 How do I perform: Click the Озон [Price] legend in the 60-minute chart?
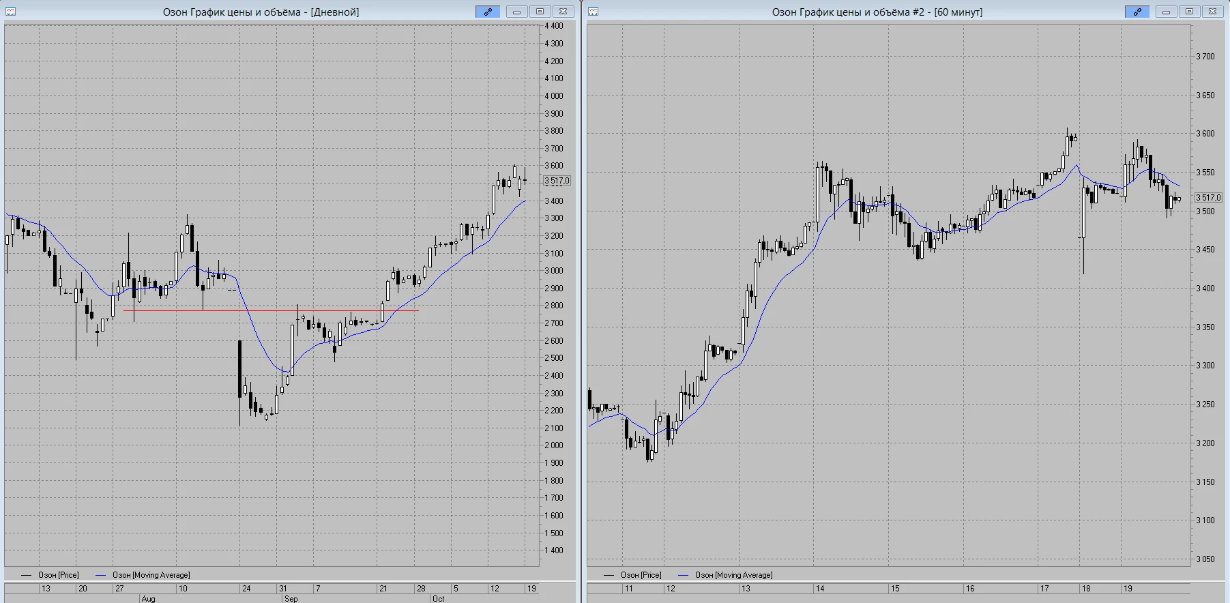coord(632,575)
